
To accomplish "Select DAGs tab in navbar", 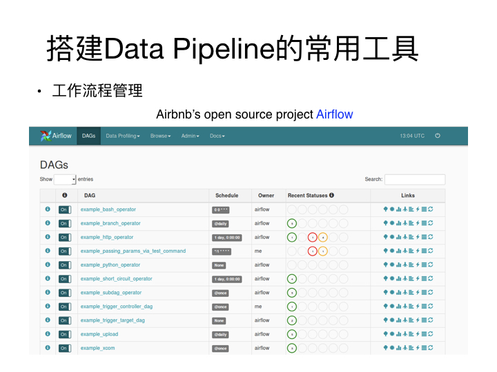I will (89, 136).
